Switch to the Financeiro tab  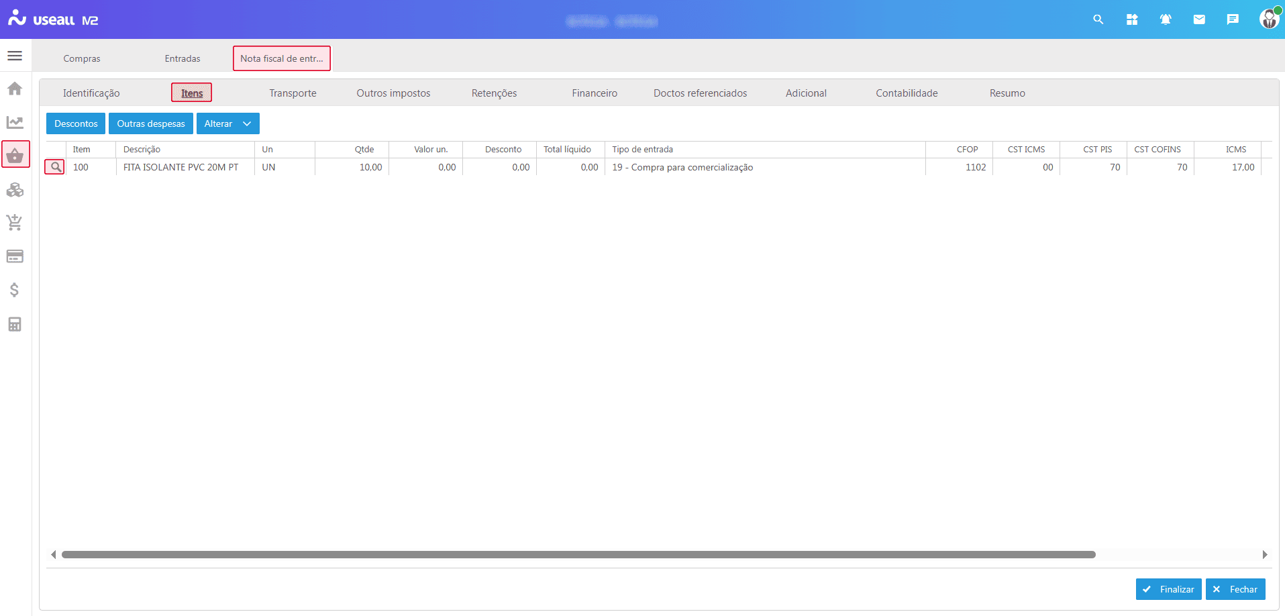click(x=595, y=93)
